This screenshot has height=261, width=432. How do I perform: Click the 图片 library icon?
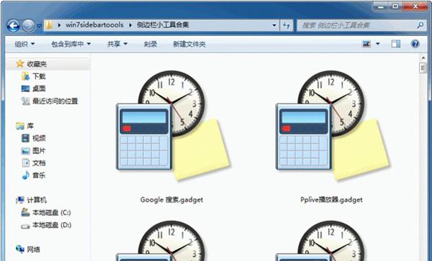(25, 151)
